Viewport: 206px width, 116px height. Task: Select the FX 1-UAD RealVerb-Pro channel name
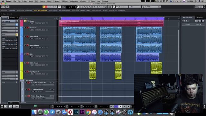coord(39,83)
